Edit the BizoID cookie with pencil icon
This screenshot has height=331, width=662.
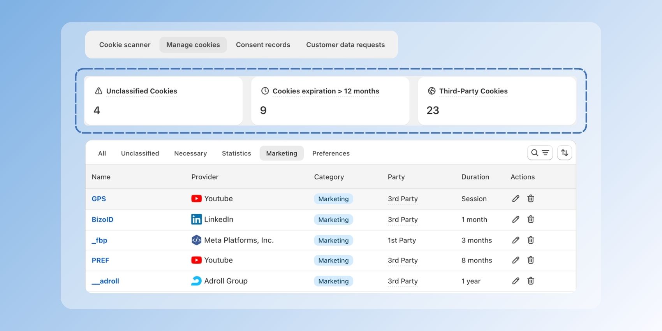pos(516,219)
